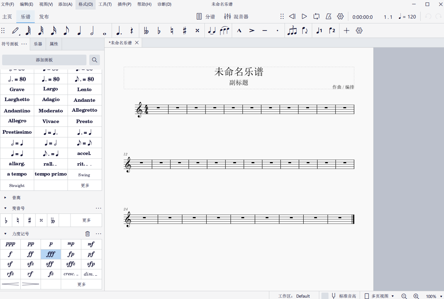Open the 格式 menu
The image size is (444, 299).
(x=85, y=4)
